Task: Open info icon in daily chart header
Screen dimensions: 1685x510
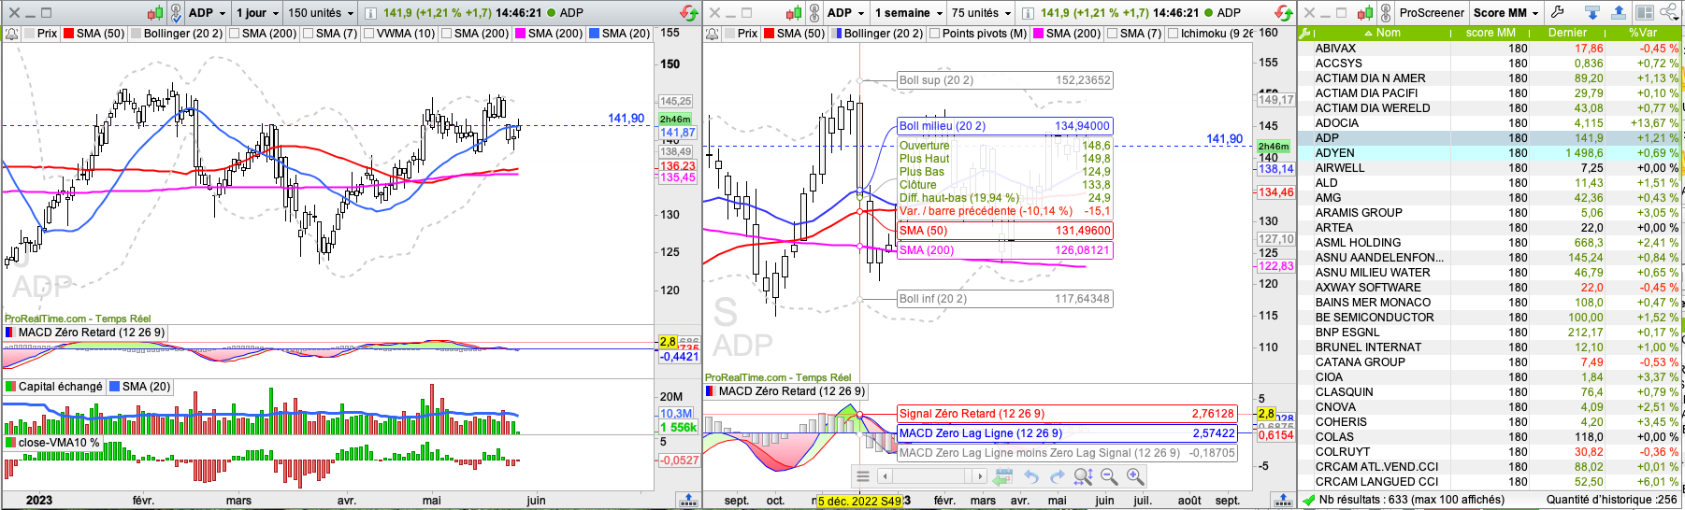Action: [370, 13]
